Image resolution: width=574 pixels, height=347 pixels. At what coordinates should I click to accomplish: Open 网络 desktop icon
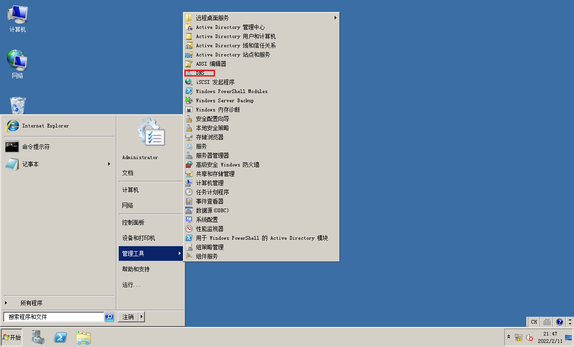pos(17,64)
